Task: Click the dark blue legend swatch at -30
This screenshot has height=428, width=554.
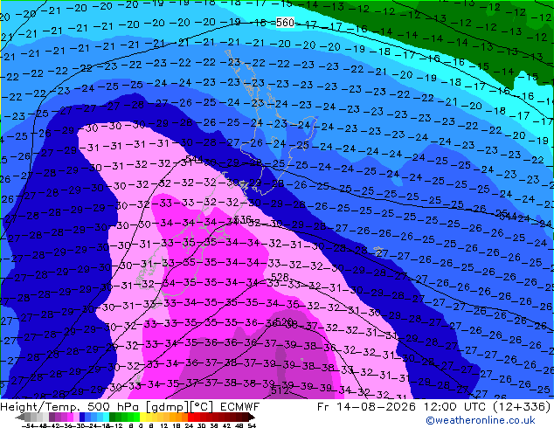Action: [x=82, y=417]
